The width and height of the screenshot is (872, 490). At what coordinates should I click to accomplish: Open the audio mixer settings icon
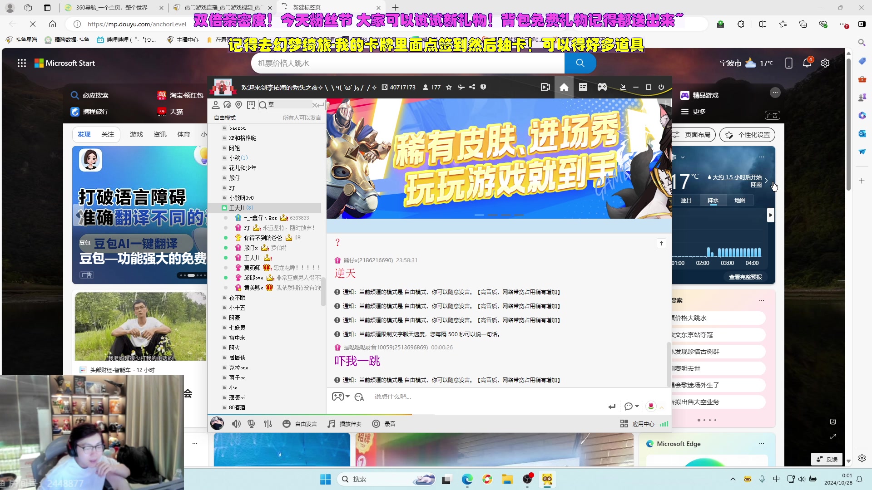point(268,424)
